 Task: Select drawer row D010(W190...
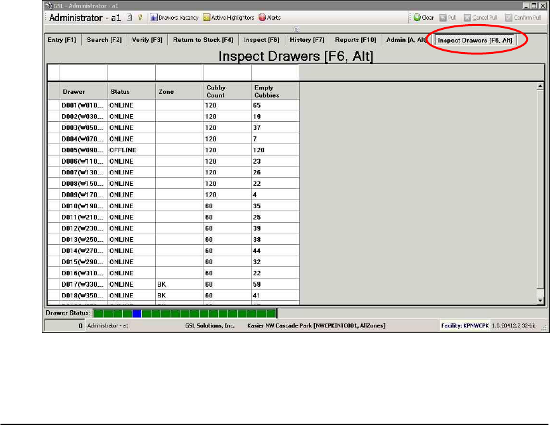[x=174, y=206]
